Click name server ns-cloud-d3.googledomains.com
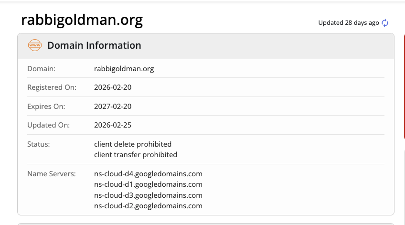 pyautogui.click(x=149, y=195)
